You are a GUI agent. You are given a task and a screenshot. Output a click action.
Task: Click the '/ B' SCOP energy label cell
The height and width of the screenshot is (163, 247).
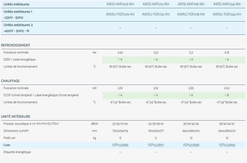[227, 95]
